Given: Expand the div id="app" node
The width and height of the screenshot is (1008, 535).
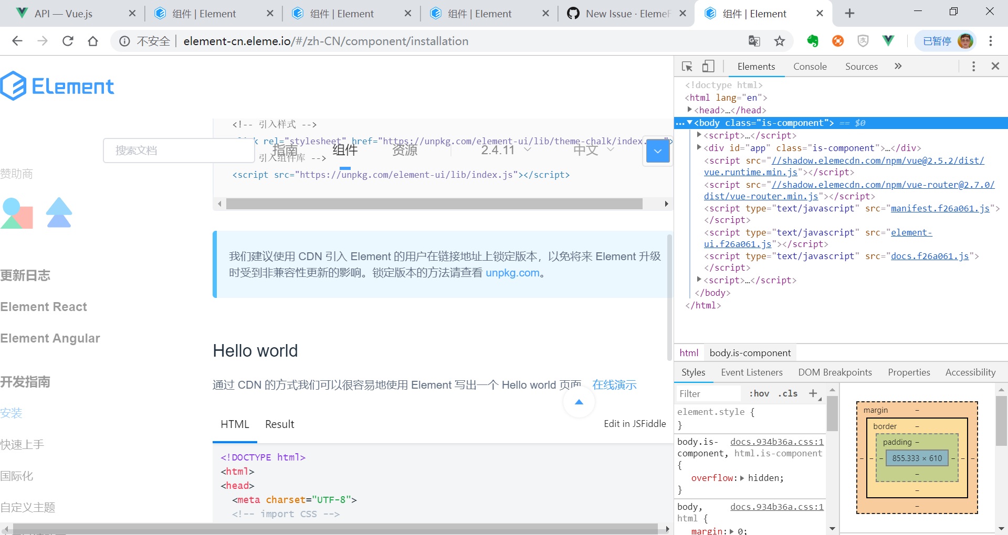Looking at the screenshot, I should 699,148.
